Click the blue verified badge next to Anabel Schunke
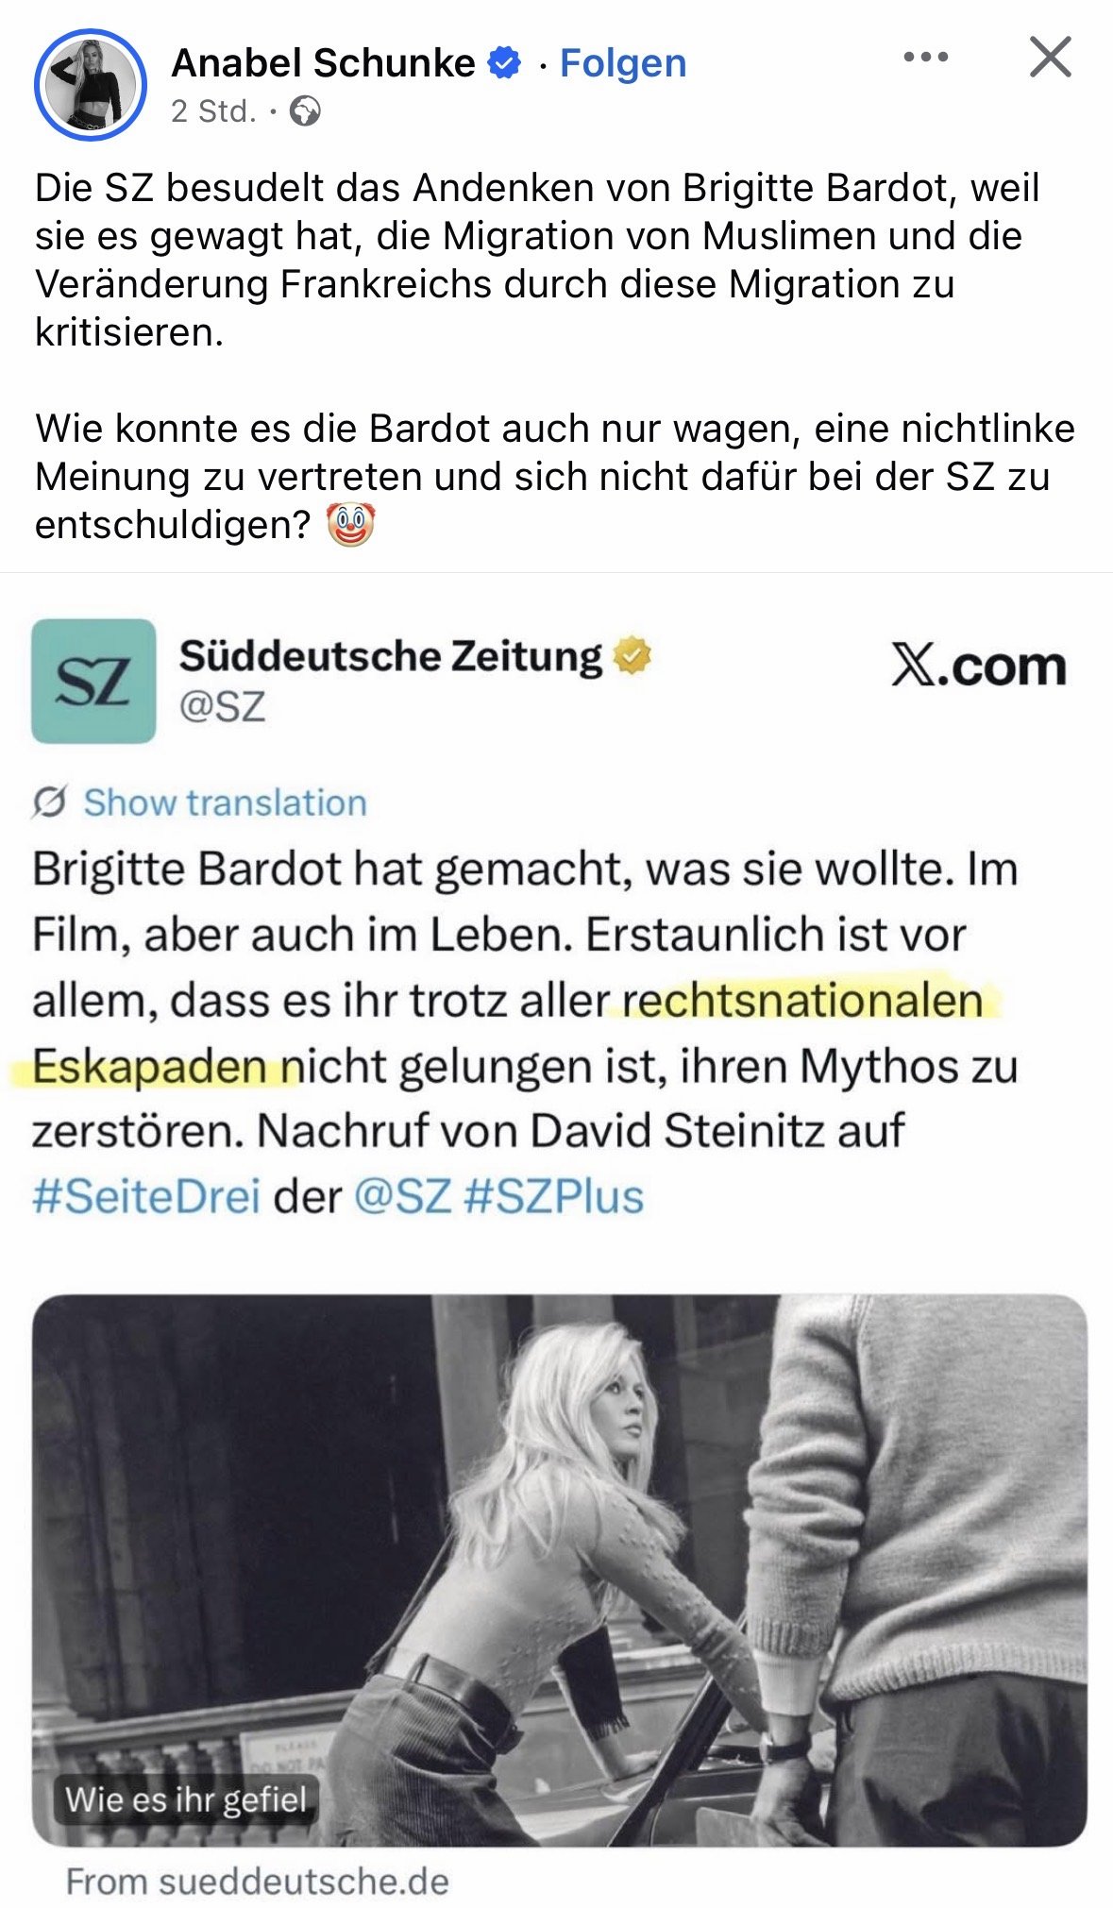The height and width of the screenshot is (1908, 1113). point(504,62)
